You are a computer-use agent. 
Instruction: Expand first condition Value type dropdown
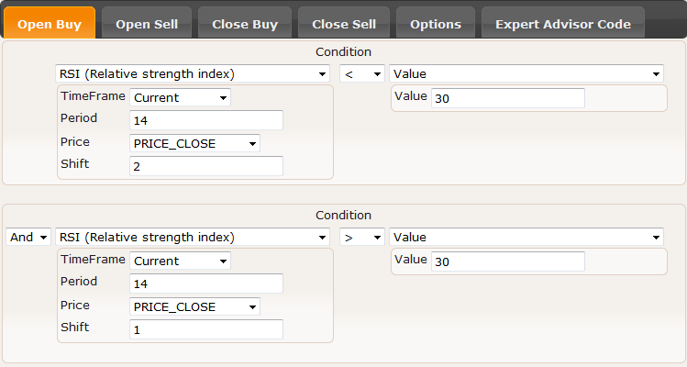tap(526, 73)
